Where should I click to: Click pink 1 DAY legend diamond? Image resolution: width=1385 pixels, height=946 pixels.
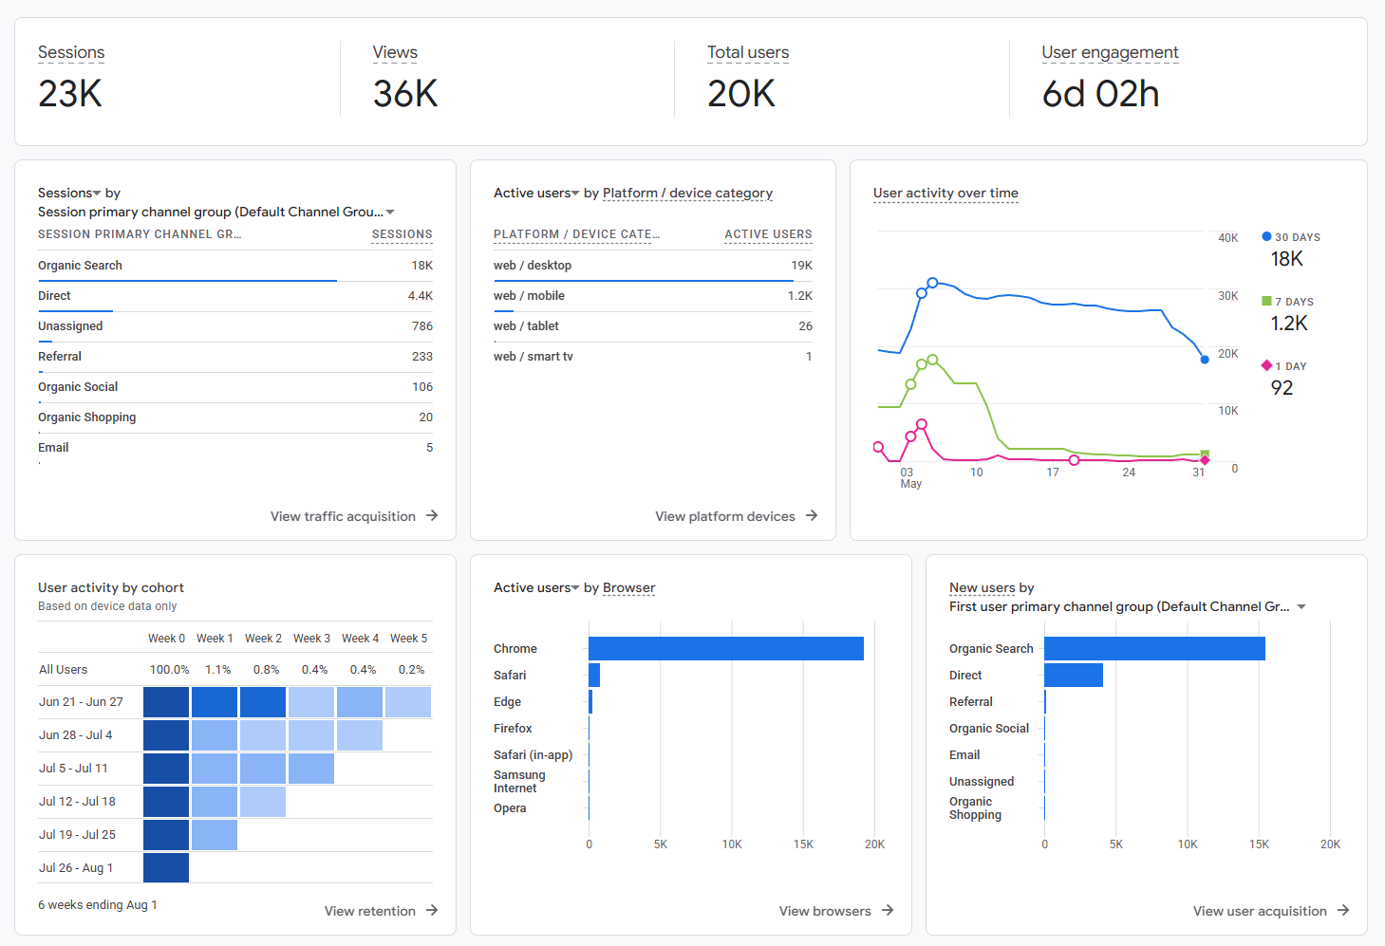tap(1266, 365)
